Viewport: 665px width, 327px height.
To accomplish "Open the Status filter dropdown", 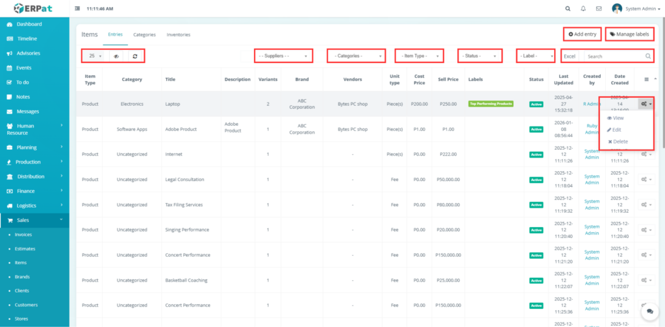I will (x=480, y=56).
